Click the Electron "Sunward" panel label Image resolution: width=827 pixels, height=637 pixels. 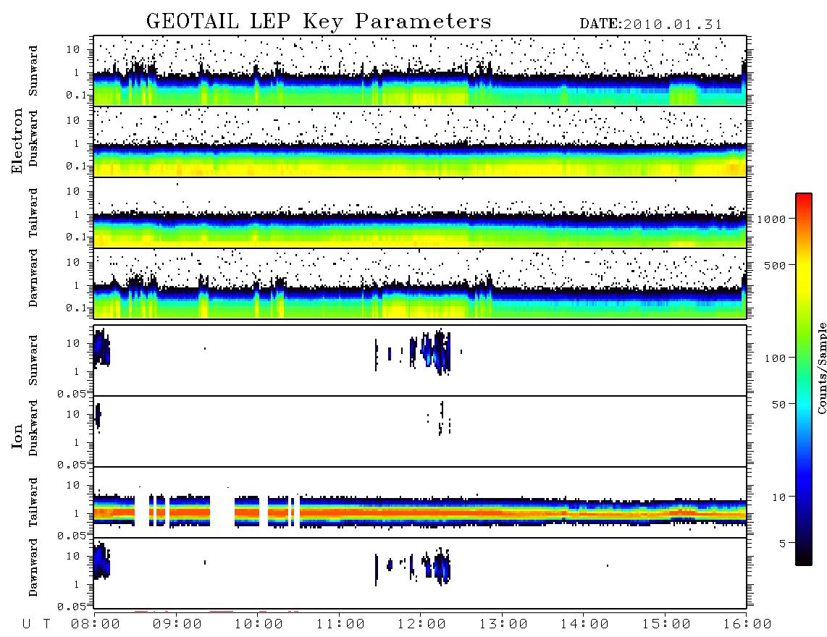tap(33, 71)
